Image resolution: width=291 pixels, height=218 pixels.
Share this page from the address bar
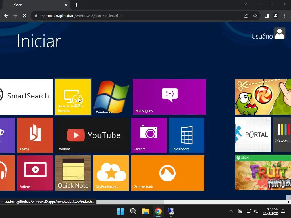pyautogui.click(x=246, y=16)
